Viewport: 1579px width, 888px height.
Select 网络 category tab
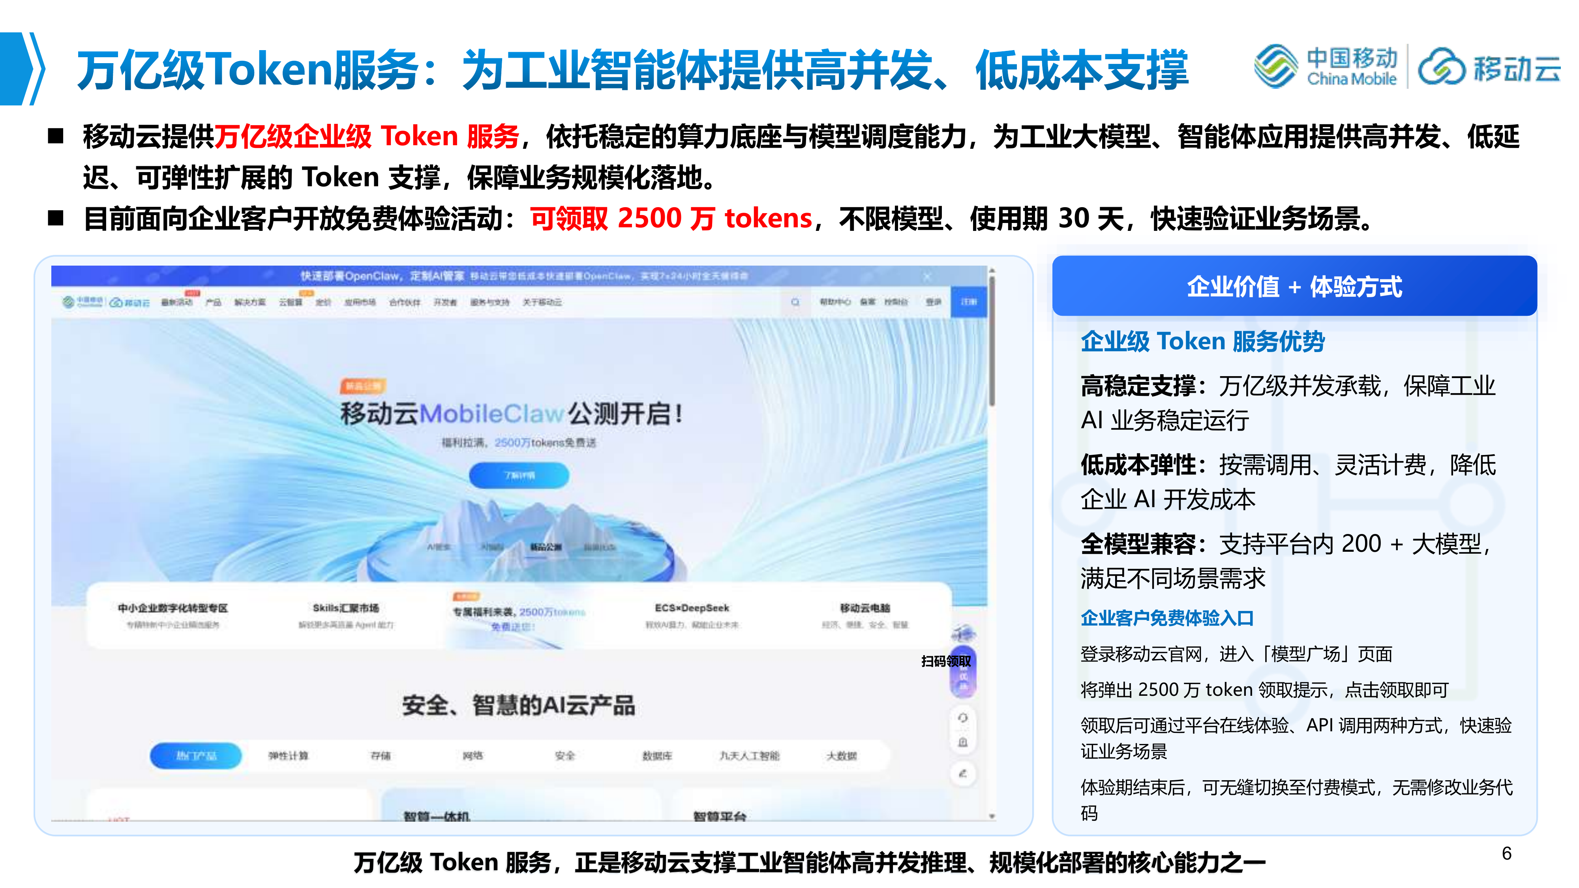[473, 756]
